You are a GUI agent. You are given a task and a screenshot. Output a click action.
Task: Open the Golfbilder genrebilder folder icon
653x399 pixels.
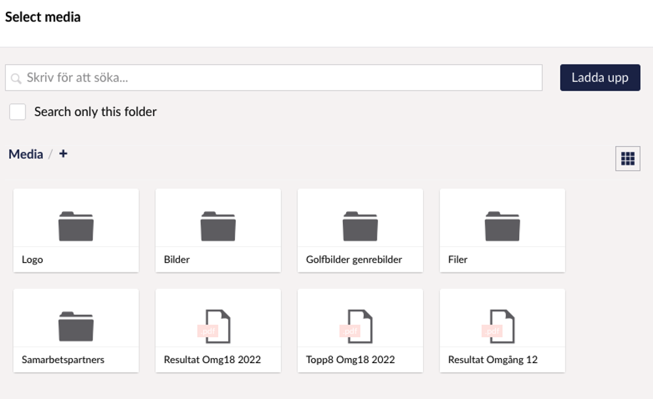[x=360, y=226]
